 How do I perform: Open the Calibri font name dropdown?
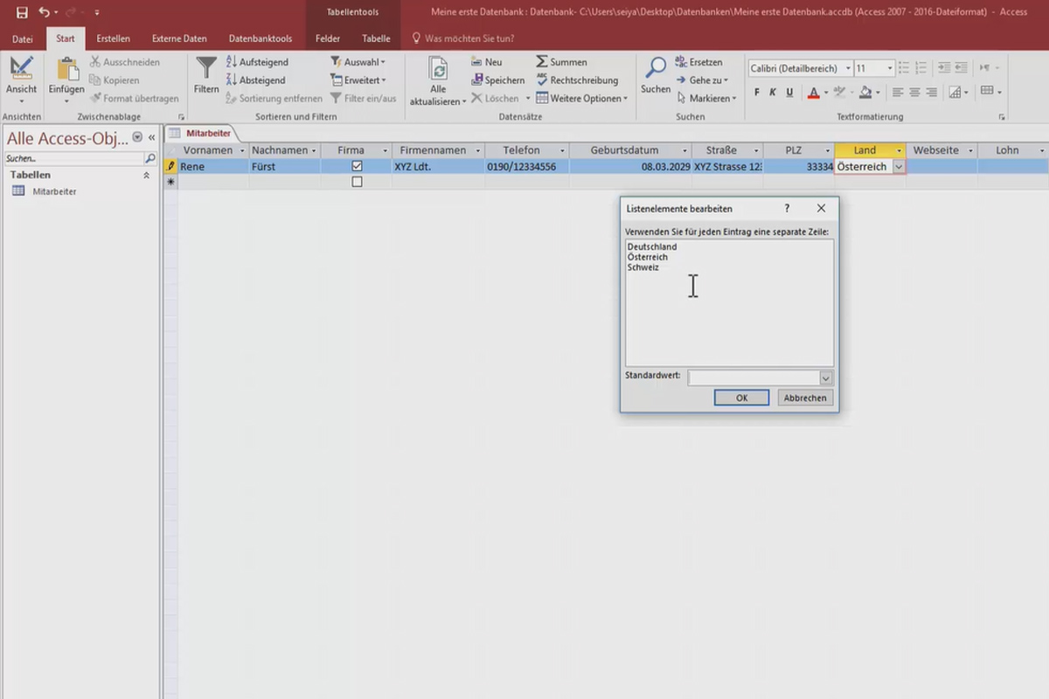coord(848,68)
